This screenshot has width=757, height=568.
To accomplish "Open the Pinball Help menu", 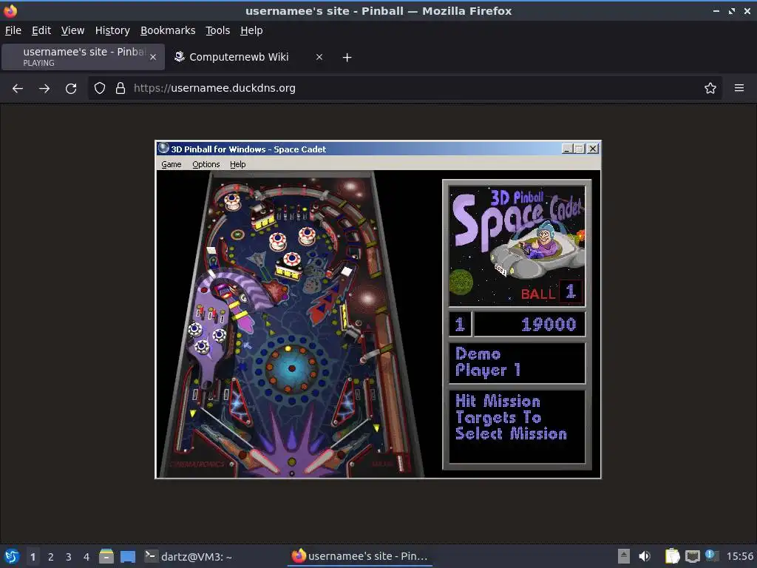I will (x=237, y=164).
